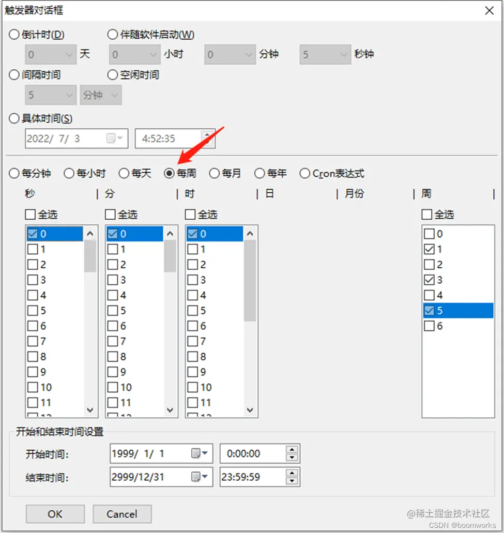Confirm the trigger with OK button
The width and height of the screenshot is (504, 533).
(x=55, y=514)
